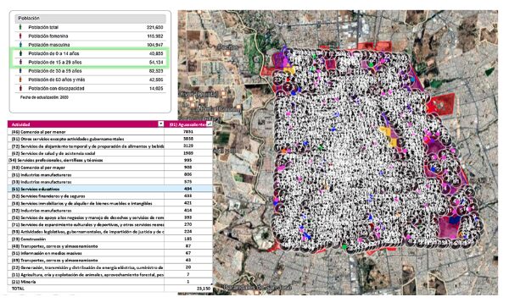509x308 pixels.
Task: Click the dark blue polygon at map bottom right
Action: (455, 220)
